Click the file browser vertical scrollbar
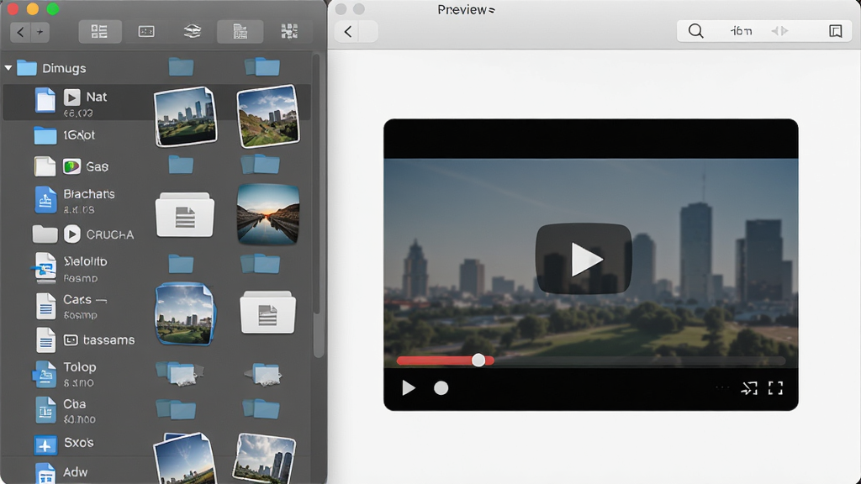 [x=318, y=207]
